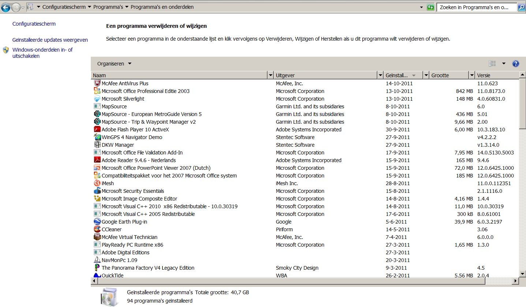Open the Naam column filter arrow
Image resolution: width=526 pixels, height=307 pixels.
click(x=271, y=75)
